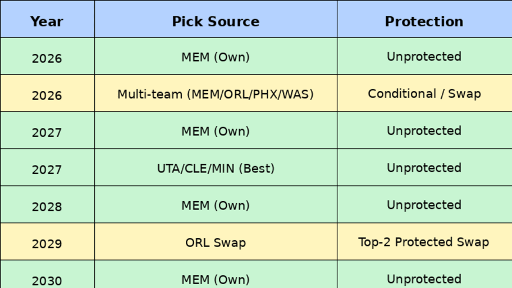Click MEM (Own) in the 2030 row
This screenshot has width=512, height=288.
pyautogui.click(x=216, y=278)
